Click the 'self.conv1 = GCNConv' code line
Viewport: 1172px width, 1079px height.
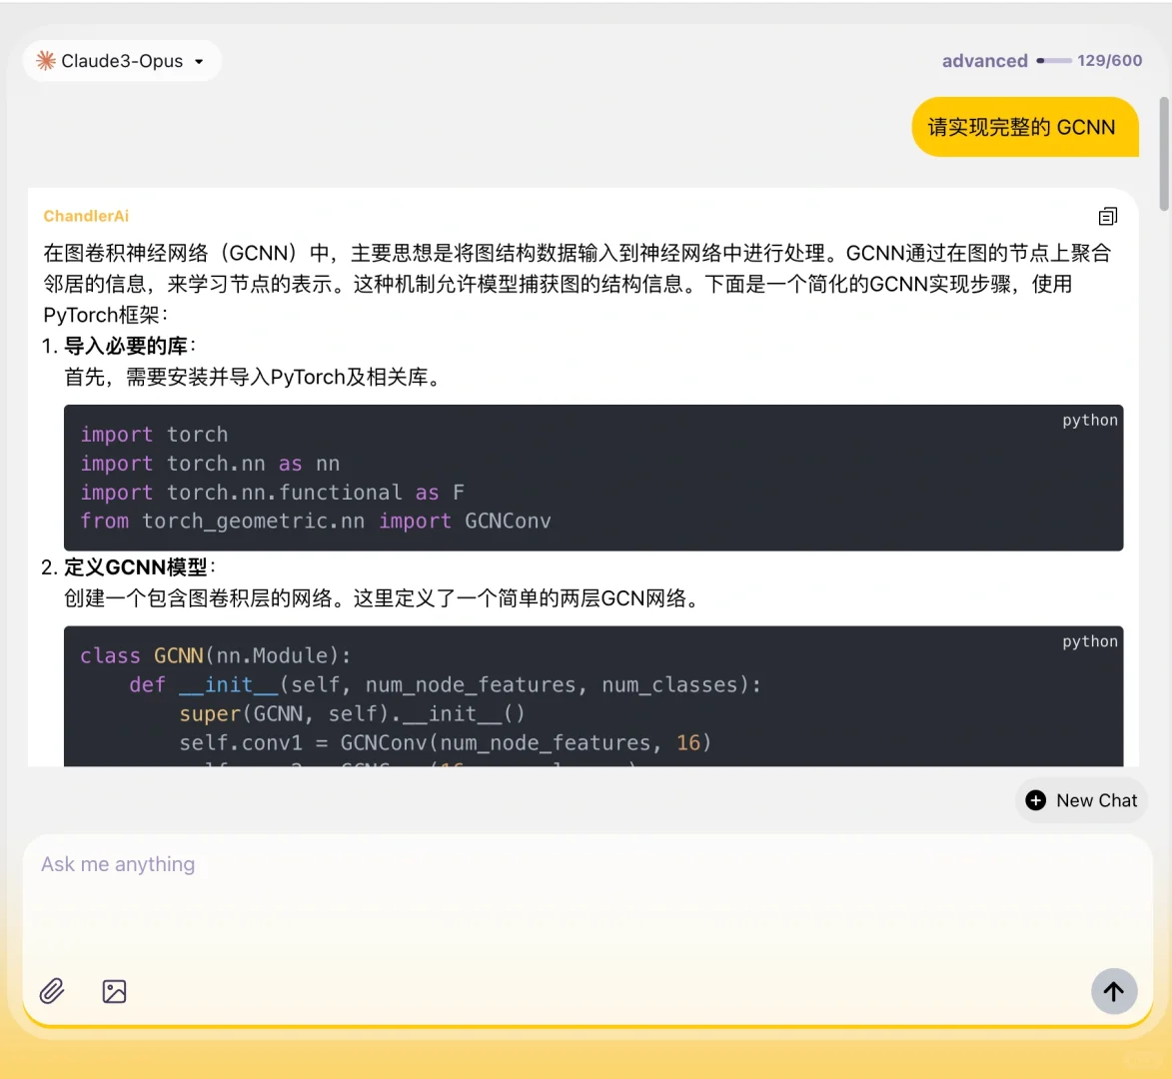click(445, 742)
